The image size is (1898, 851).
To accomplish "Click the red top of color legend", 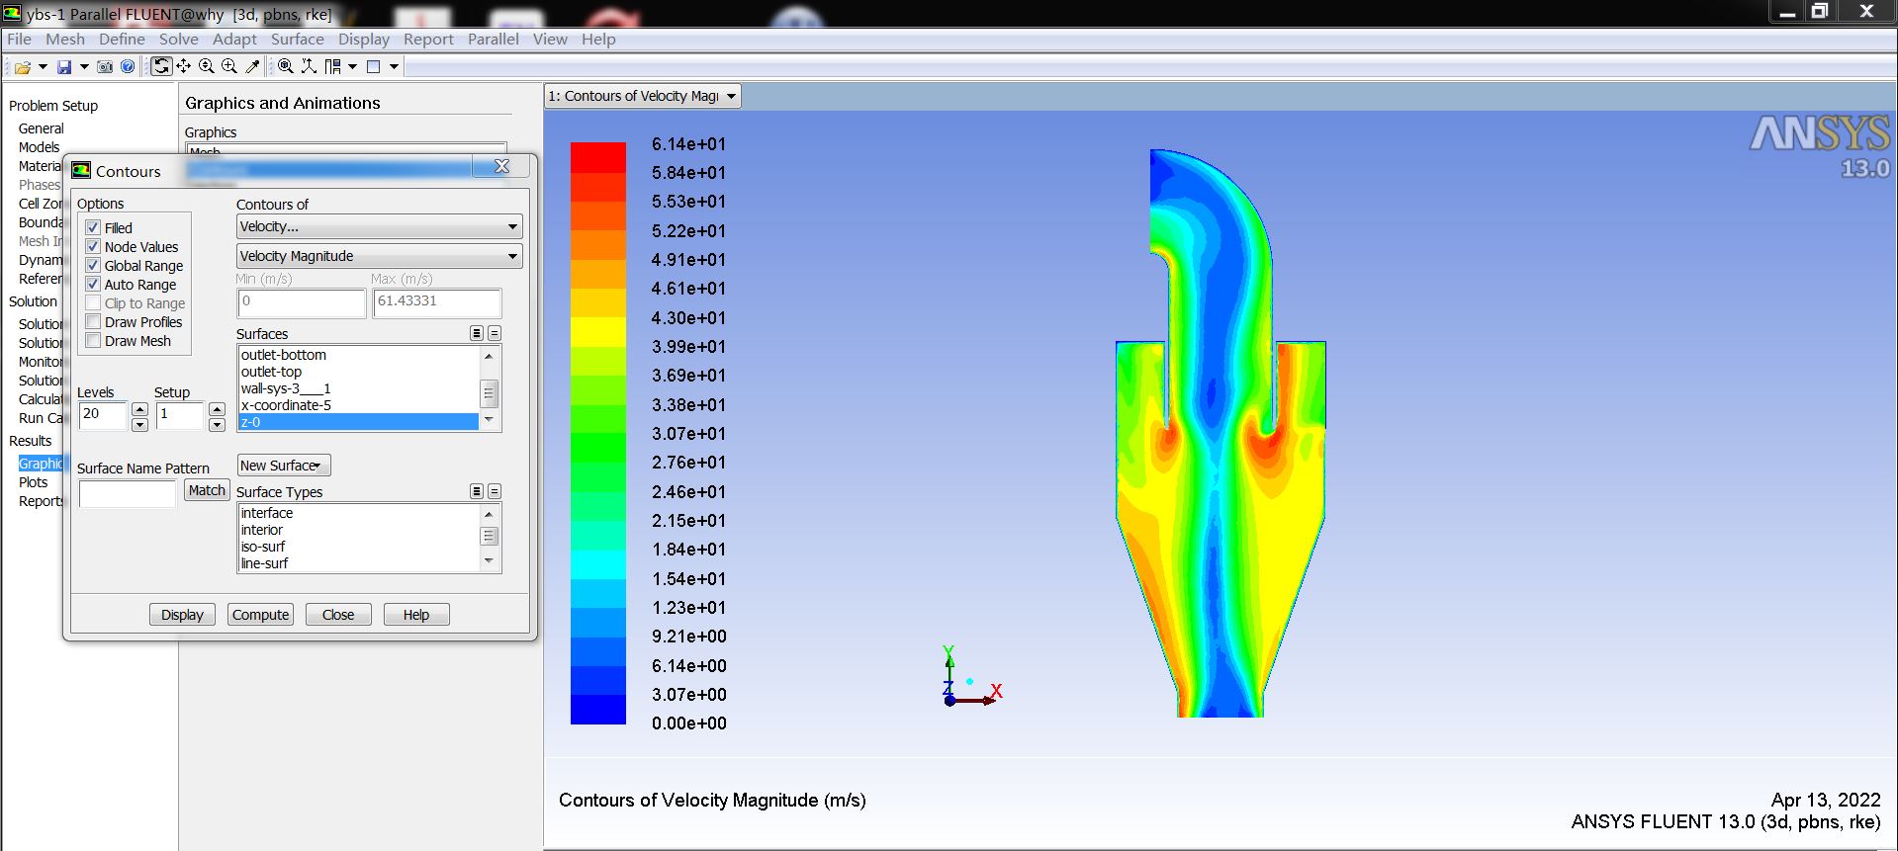I will coord(597,158).
